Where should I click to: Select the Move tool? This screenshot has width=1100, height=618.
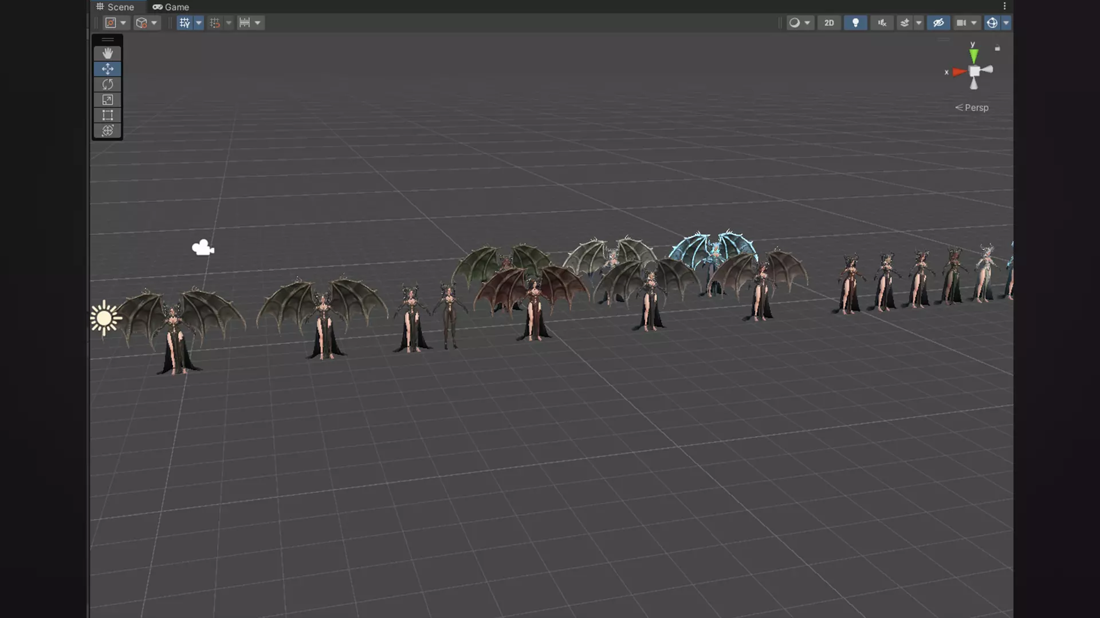107,69
